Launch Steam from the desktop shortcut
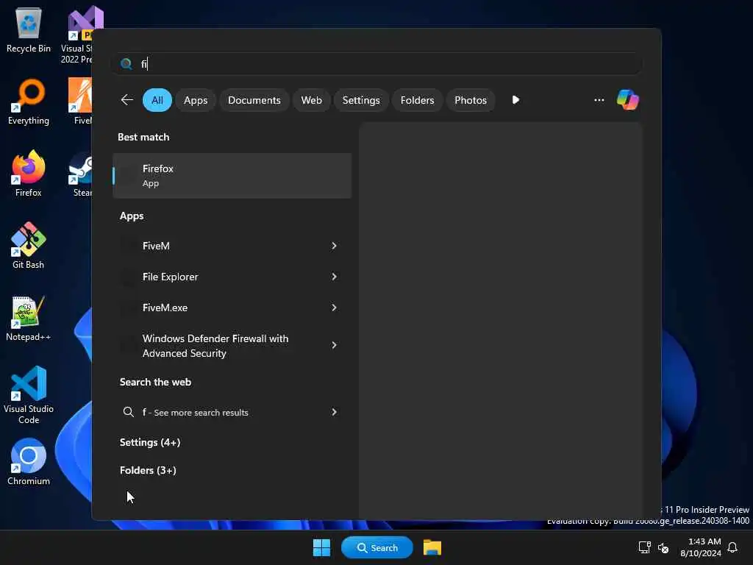The height and width of the screenshot is (565, 753). [81, 174]
